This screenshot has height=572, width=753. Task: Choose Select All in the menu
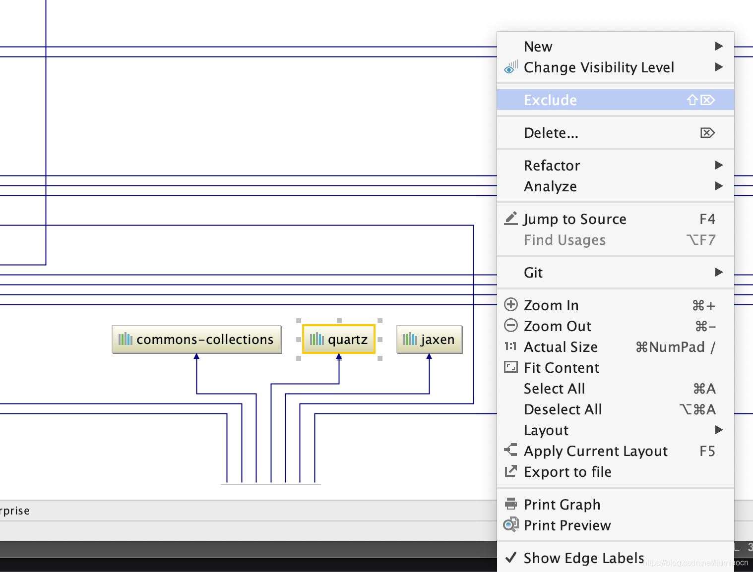coord(554,389)
